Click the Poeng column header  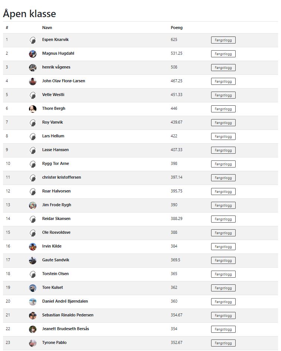coord(177,28)
